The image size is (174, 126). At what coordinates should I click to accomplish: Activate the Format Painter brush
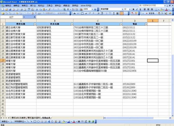click(49, 10)
